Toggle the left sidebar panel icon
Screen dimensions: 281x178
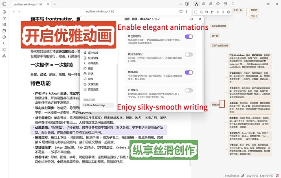tap(4, 4)
